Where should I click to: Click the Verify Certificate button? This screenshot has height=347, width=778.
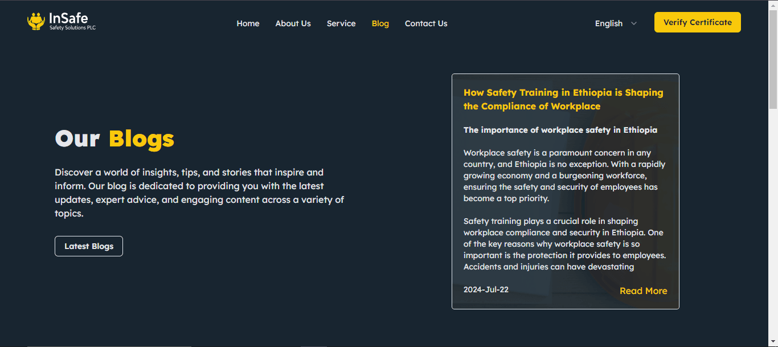tap(697, 22)
